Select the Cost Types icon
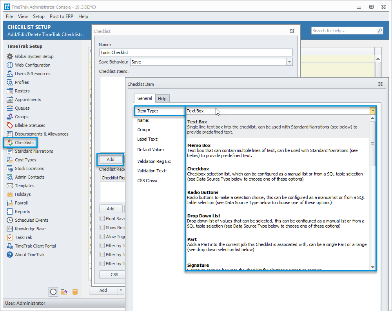This screenshot has width=392, height=311. [10, 160]
